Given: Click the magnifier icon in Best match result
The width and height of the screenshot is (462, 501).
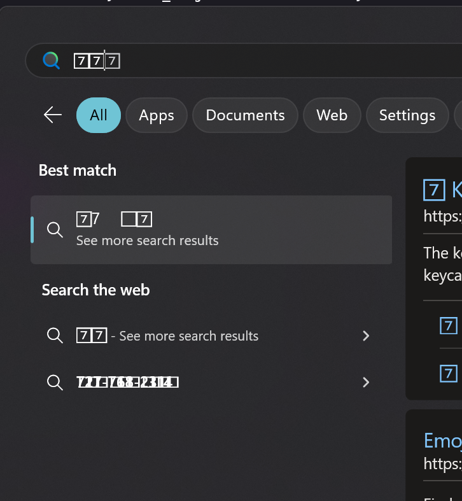Looking at the screenshot, I should click(55, 230).
